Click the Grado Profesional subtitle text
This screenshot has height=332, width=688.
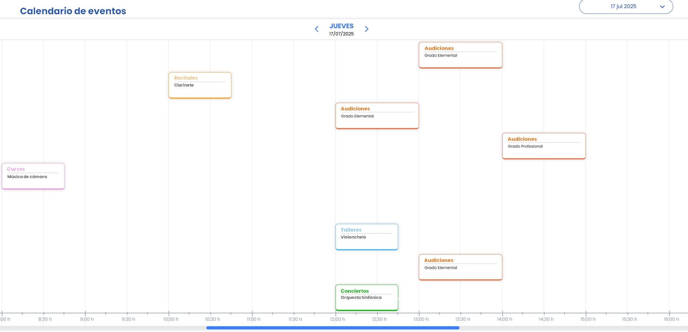(525, 146)
